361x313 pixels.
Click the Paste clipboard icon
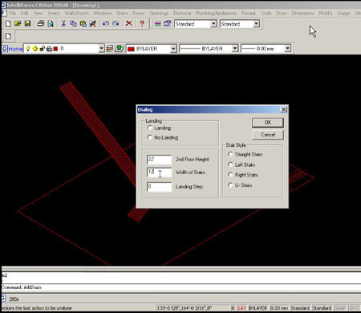tap(83, 23)
